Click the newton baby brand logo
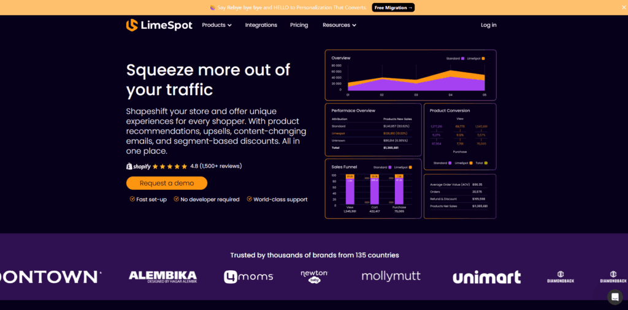This screenshot has width=628, height=310. pyautogui.click(x=315, y=277)
